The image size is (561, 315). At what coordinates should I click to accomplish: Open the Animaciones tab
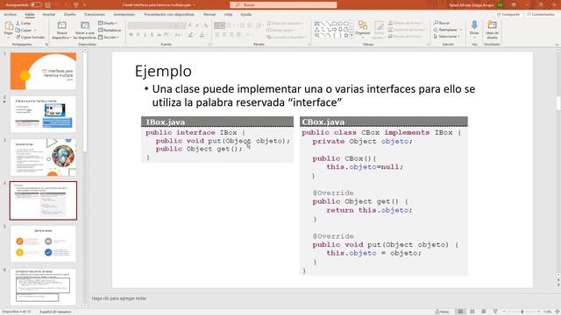124,14
